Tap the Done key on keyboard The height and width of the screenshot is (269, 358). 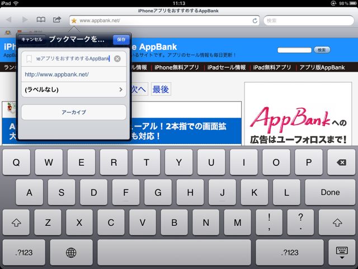[x=330, y=192]
